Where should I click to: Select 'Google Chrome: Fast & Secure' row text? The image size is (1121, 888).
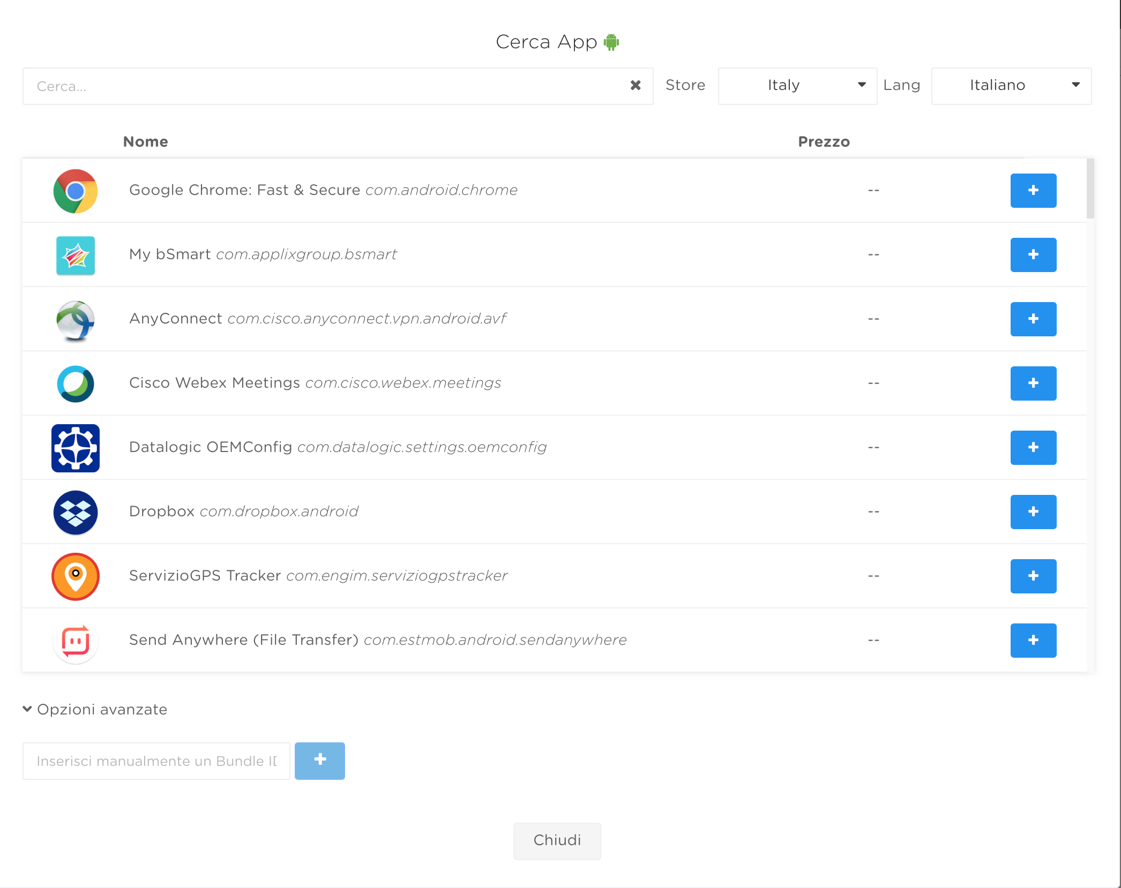(x=245, y=190)
